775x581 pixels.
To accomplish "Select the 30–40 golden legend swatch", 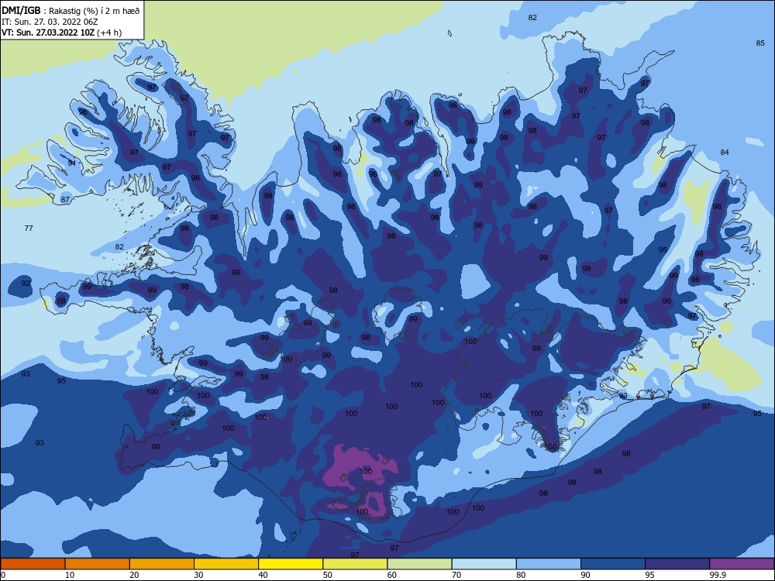I will click(x=226, y=564).
